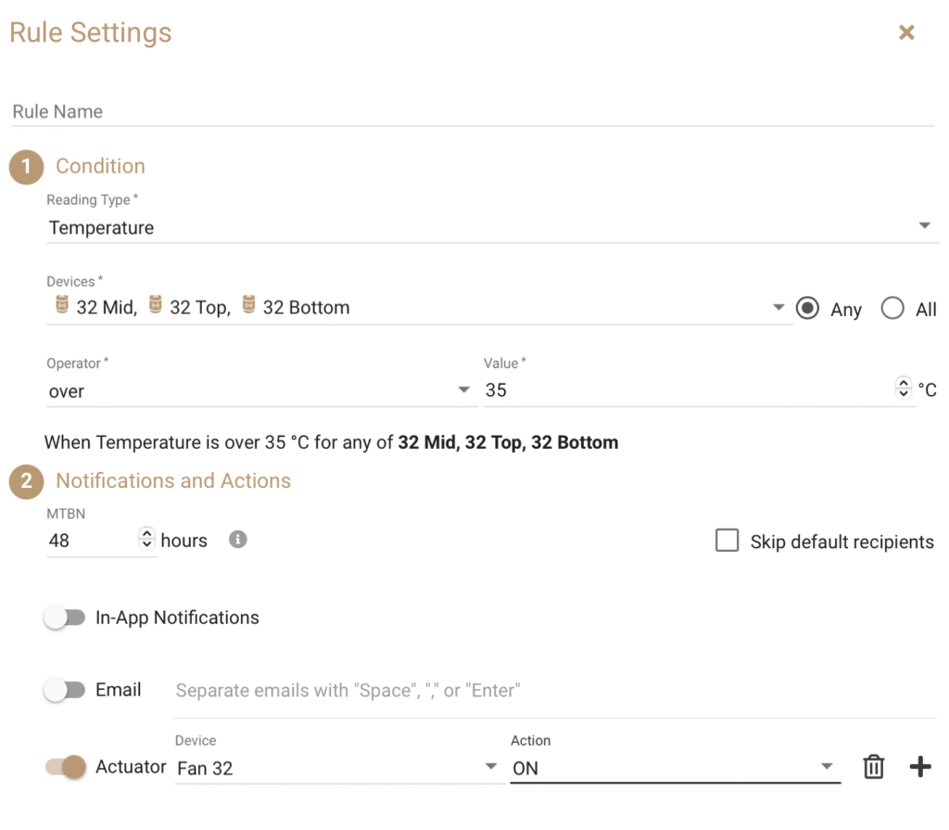
Task: Click the step 1 Condition badge
Action: click(x=26, y=167)
